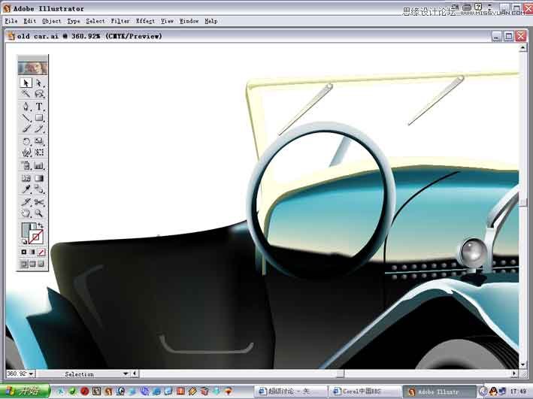The image size is (533, 399).
Task: Reset default fill and stroke
Action: click(x=24, y=242)
